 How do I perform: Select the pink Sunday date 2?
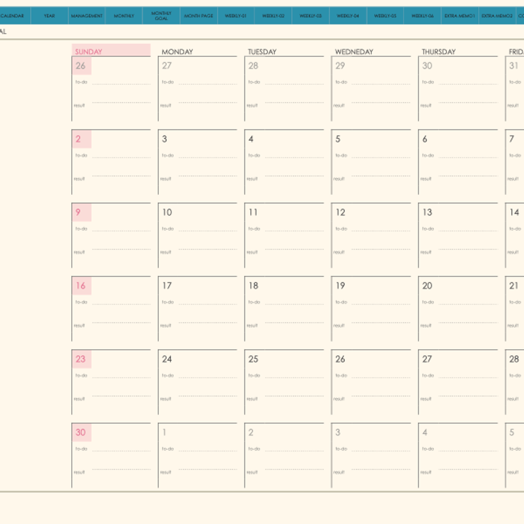point(78,139)
